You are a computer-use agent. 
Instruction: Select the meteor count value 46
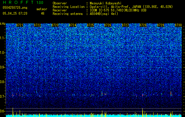point(43,13)
